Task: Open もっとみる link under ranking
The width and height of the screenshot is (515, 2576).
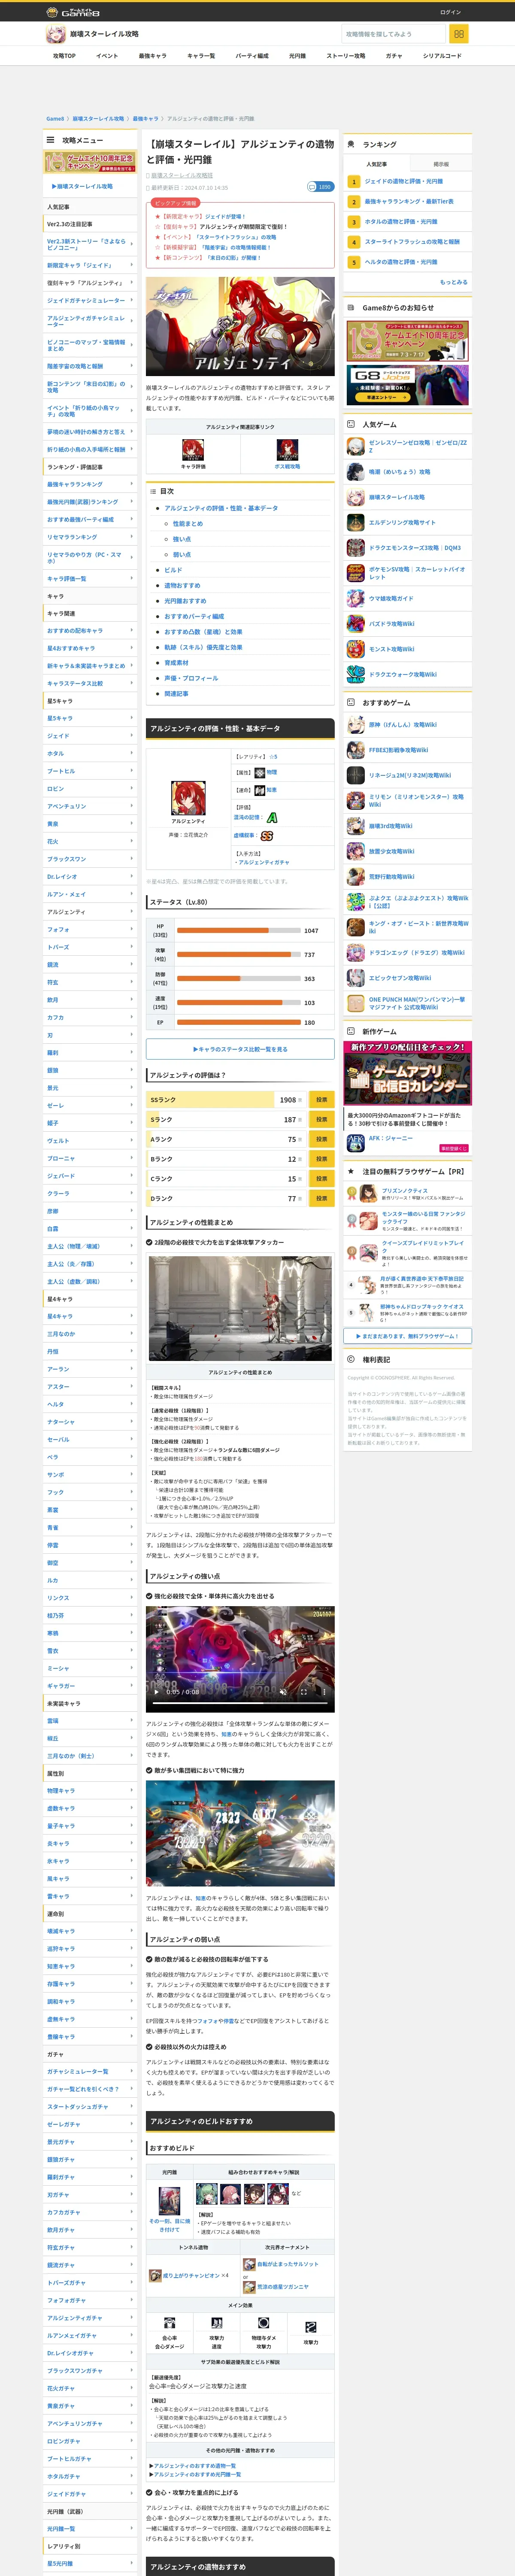Action: click(453, 282)
